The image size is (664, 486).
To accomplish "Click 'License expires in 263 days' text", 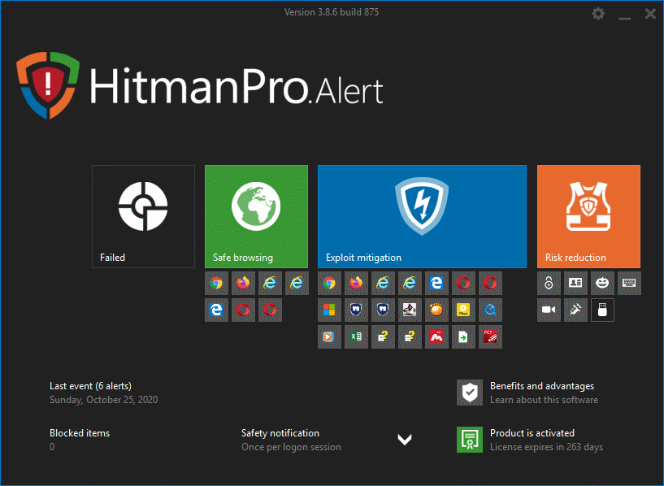I will coord(546,447).
